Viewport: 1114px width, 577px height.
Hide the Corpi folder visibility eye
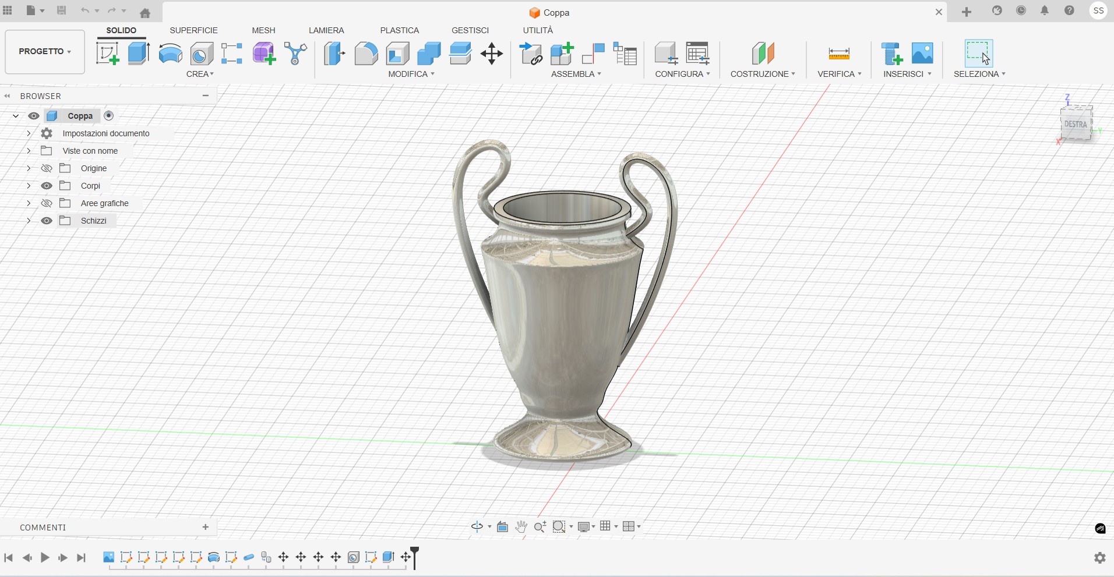47,186
